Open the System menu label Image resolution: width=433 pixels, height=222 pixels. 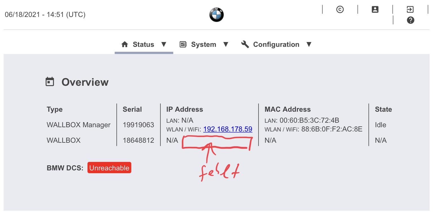click(204, 45)
